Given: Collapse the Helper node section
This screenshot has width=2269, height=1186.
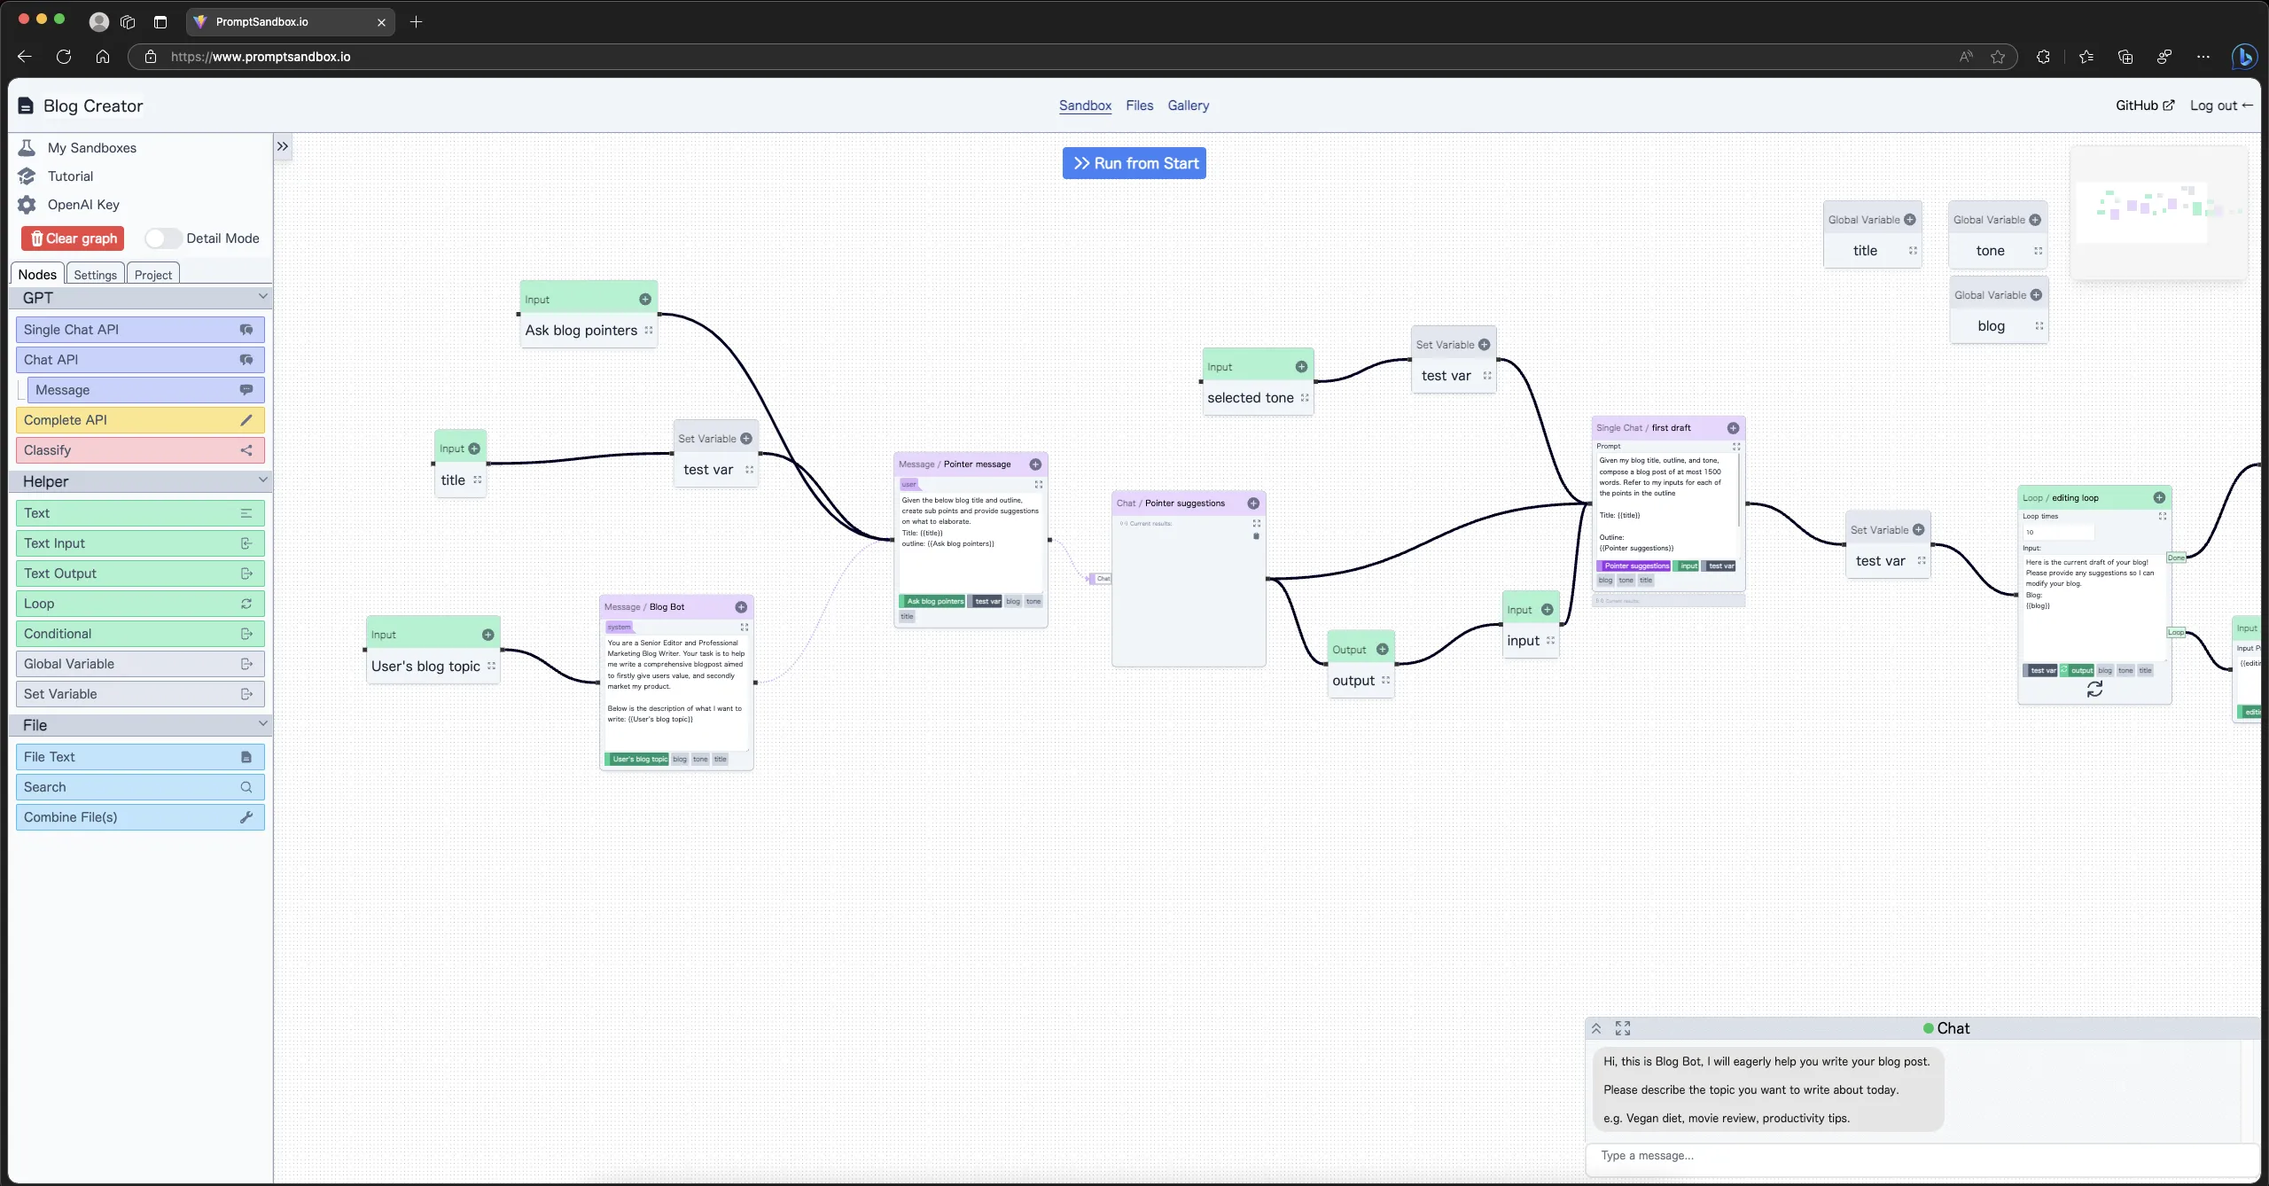Looking at the screenshot, I should click(x=262, y=480).
